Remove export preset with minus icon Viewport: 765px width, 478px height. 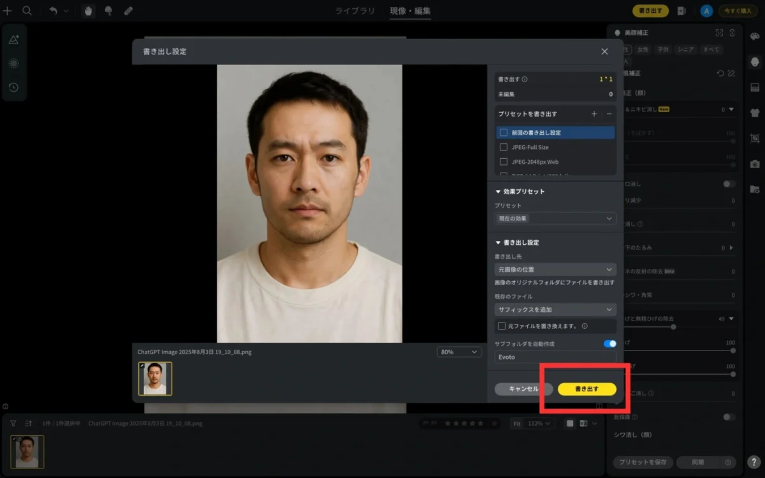coord(609,114)
